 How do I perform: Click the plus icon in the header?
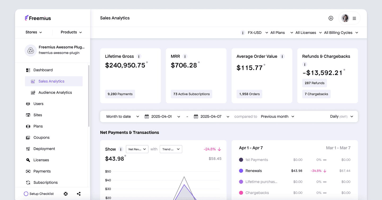point(331,18)
